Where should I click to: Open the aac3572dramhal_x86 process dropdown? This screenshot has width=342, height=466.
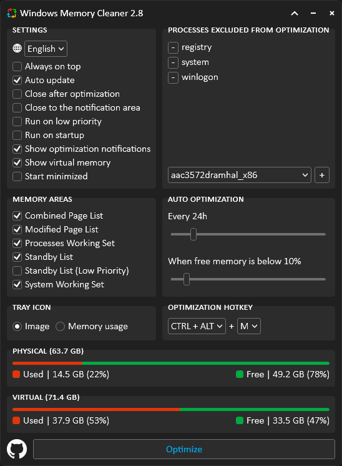tap(240, 175)
